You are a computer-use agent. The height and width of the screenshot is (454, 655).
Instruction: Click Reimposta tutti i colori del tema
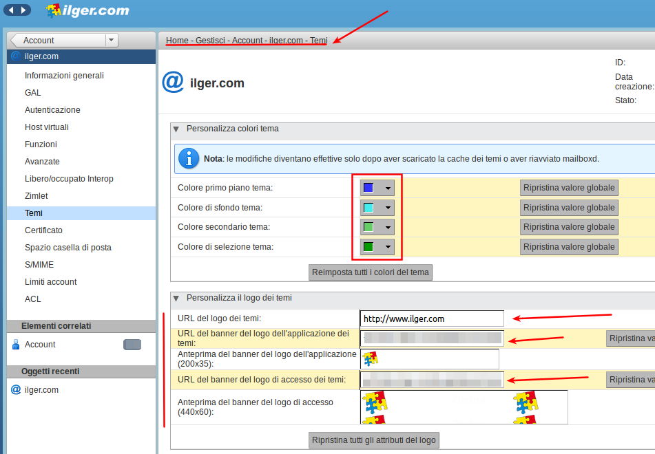371,272
